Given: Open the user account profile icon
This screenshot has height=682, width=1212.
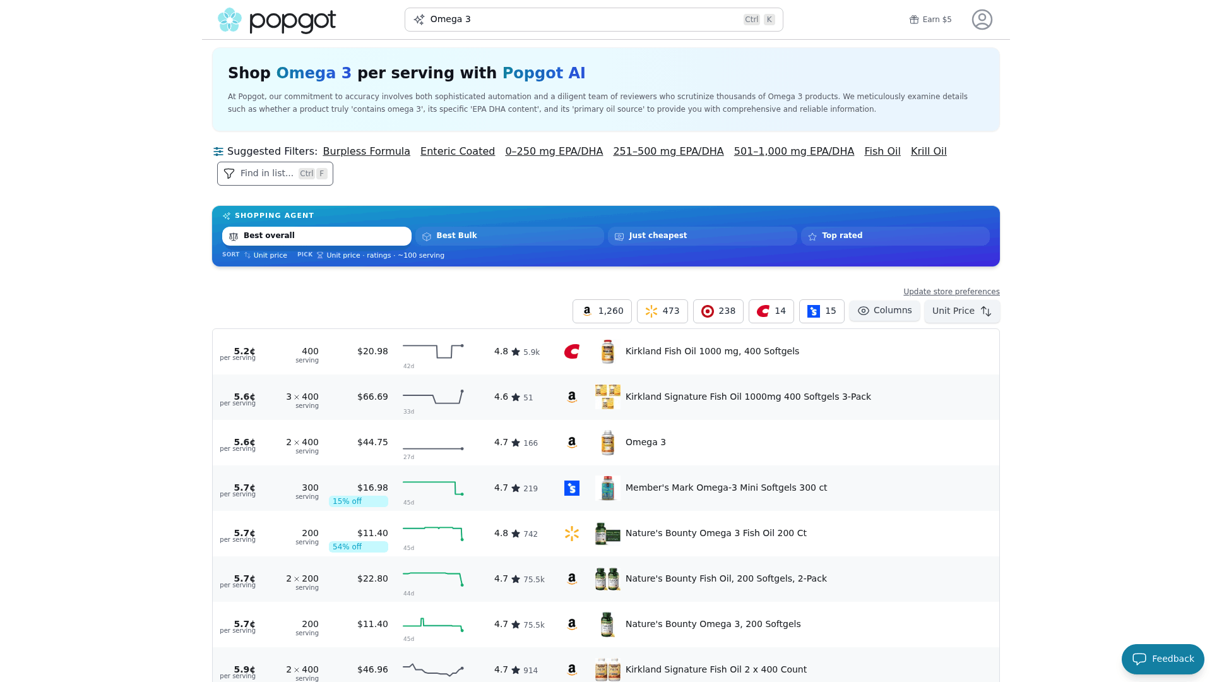Looking at the screenshot, I should 982,20.
